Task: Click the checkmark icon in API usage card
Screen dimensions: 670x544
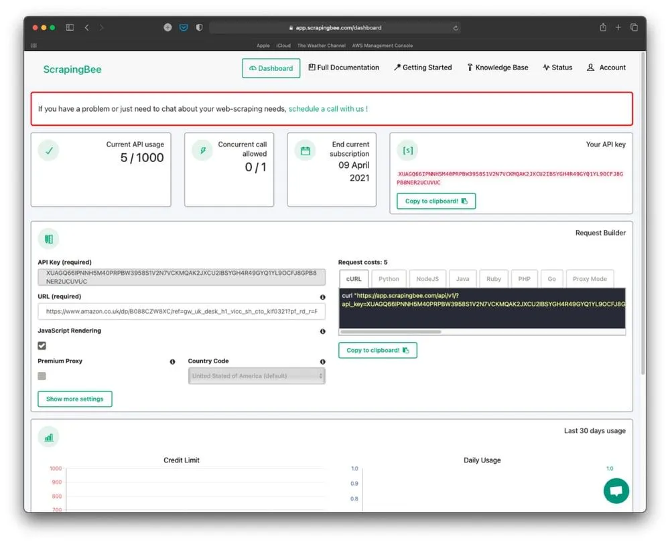Action: pos(49,151)
